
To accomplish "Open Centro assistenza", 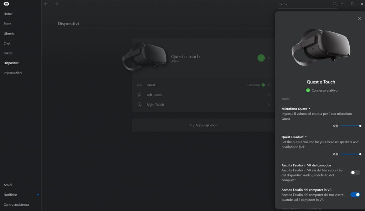I will pyautogui.click(x=17, y=204).
